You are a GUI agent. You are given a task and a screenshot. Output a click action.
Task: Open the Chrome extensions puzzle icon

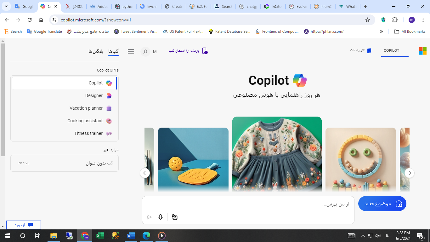tap(395, 20)
